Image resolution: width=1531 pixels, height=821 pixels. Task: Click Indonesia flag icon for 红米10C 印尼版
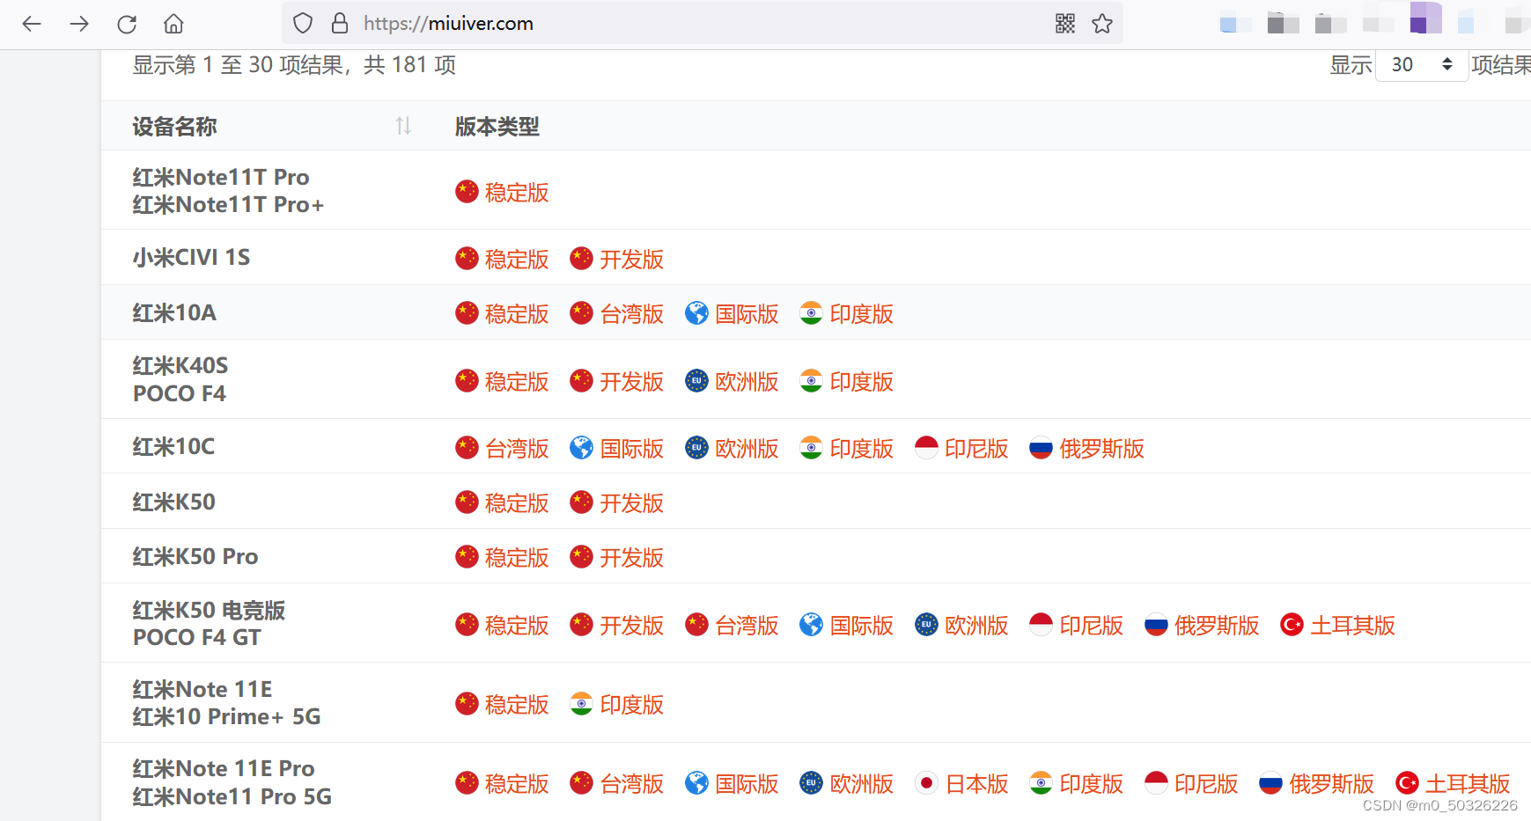926,448
